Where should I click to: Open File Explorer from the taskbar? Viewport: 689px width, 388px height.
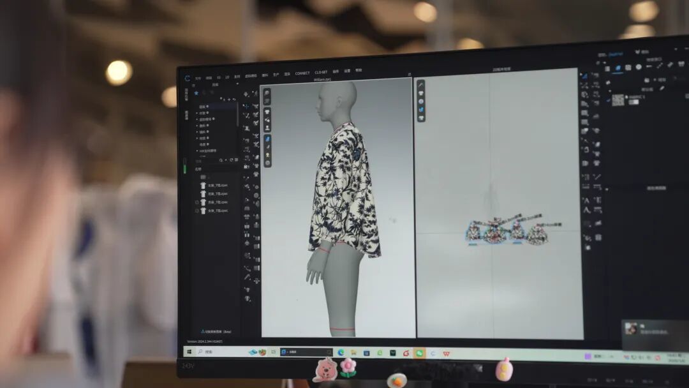353,353
